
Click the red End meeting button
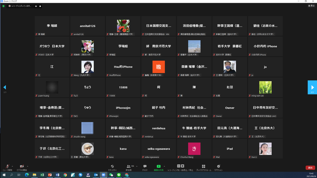point(310,168)
